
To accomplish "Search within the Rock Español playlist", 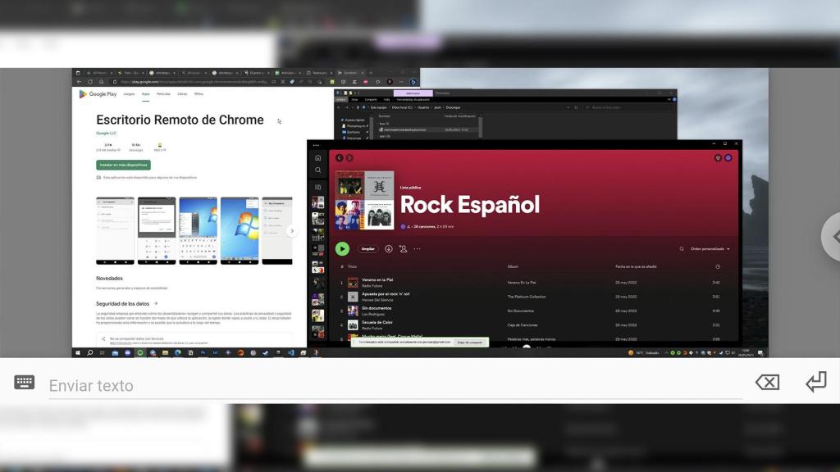I will point(682,249).
